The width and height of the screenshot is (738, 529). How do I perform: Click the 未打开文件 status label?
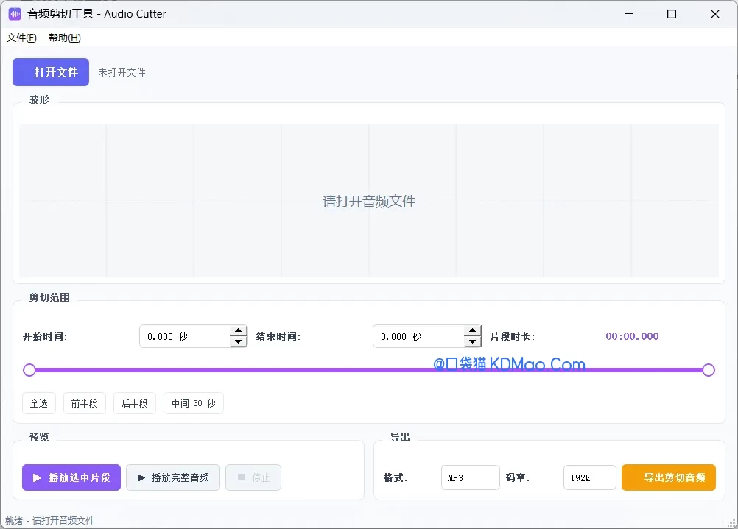coord(122,72)
